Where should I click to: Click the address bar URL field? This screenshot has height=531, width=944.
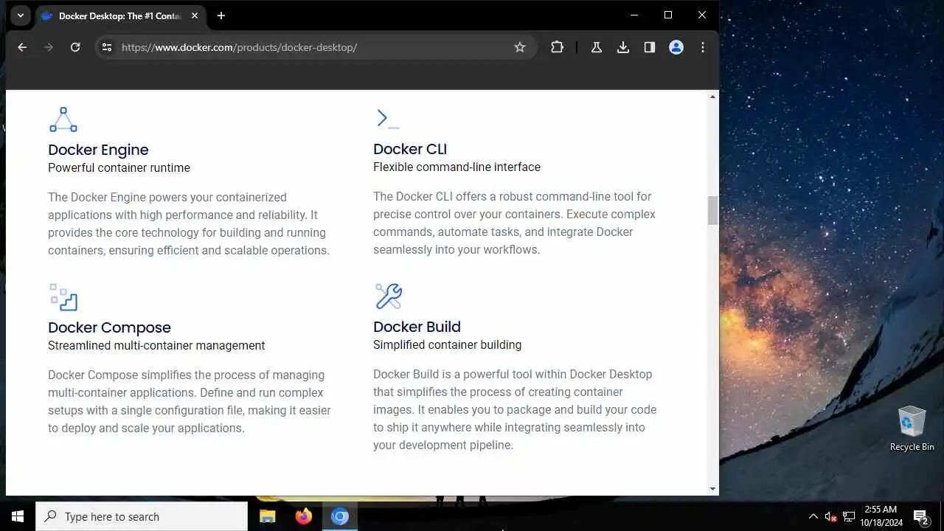pos(314,47)
